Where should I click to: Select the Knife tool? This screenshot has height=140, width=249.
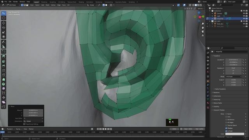pyautogui.click(x=4, y=75)
